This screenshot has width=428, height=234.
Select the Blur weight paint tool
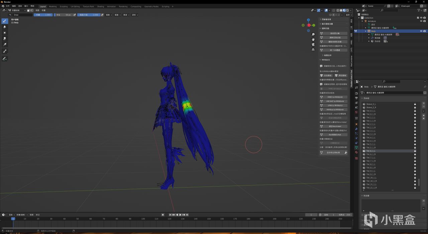5,27
